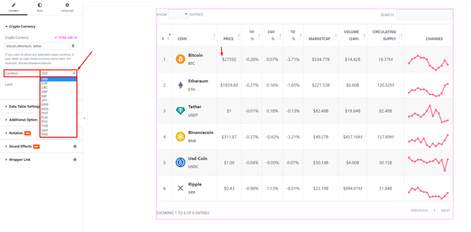This screenshot has width=471, height=232.
Task: Sort table by Price column
Action: click(229, 35)
